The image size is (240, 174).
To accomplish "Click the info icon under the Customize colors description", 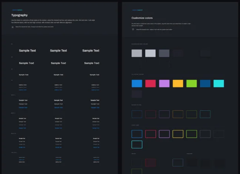I will (133, 29).
